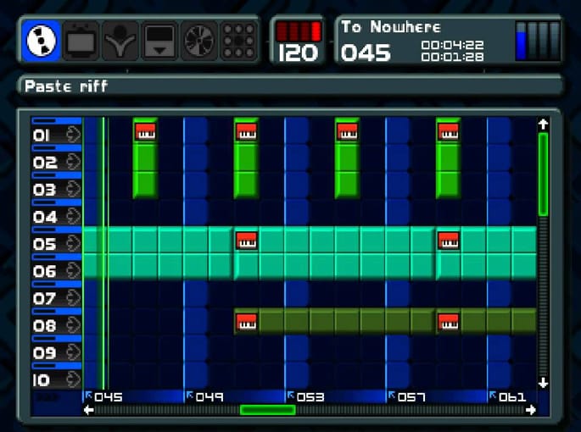
Task: Adjust the blue level bar above track 01
Action: point(57,120)
